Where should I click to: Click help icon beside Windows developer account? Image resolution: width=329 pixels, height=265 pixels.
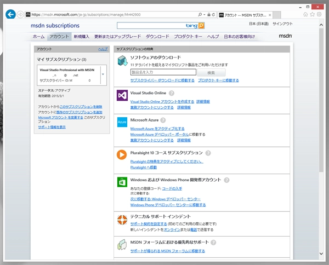(x=226, y=180)
